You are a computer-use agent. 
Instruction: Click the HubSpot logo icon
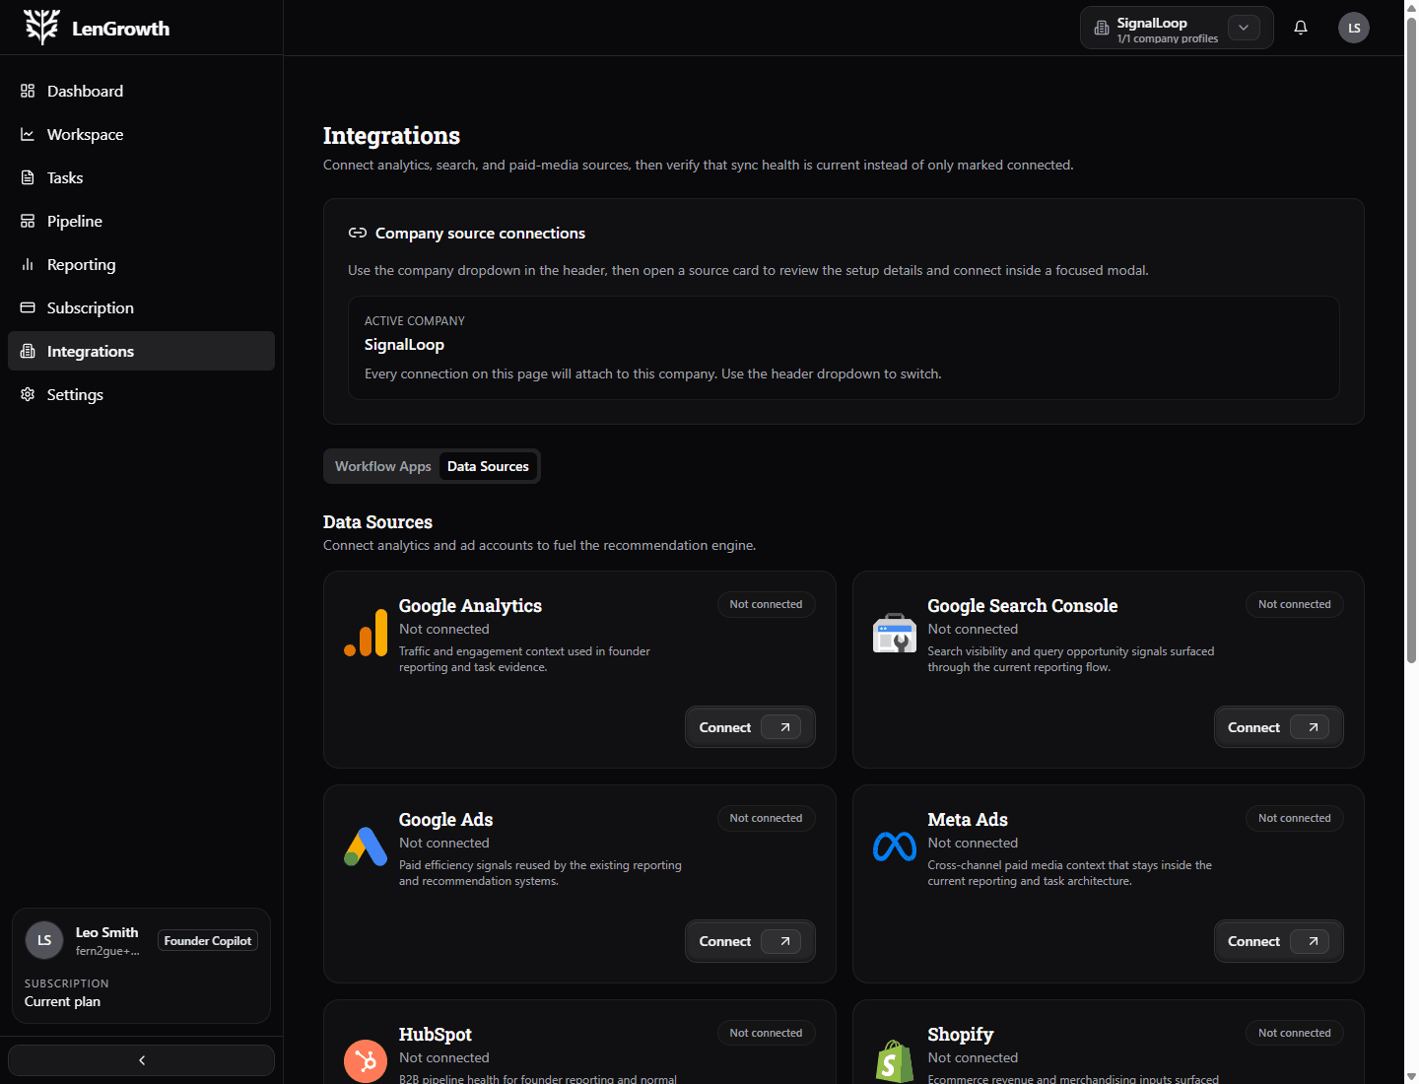point(366,1061)
